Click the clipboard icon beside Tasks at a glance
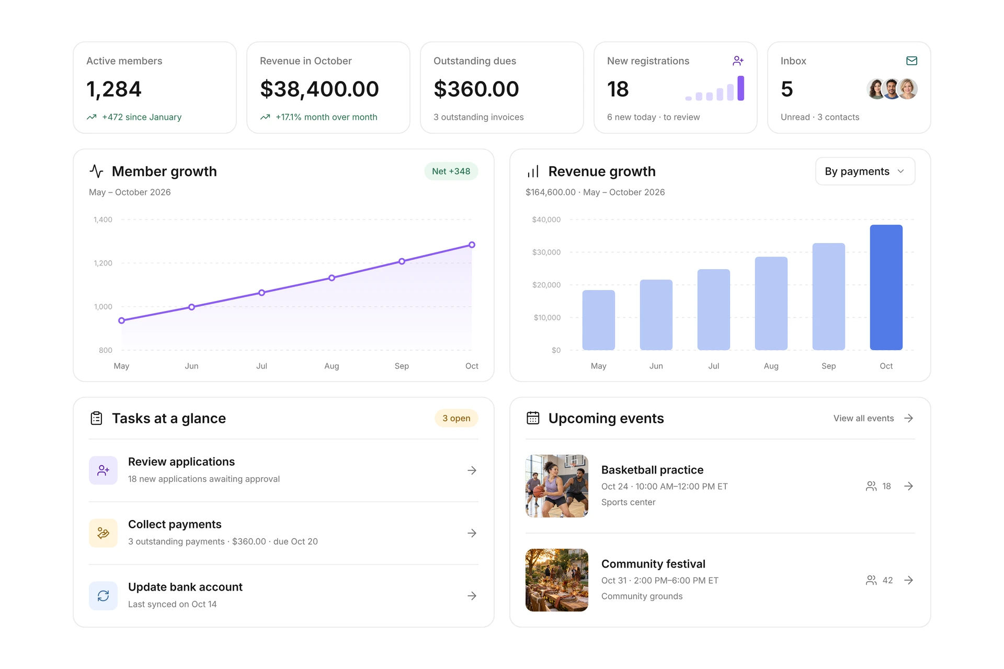Viewport: 1004px width, 669px height. [96, 418]
